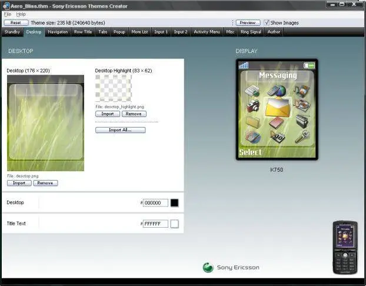Click the battery icon in phone display

pyautogui.click(x=310, y=65)
